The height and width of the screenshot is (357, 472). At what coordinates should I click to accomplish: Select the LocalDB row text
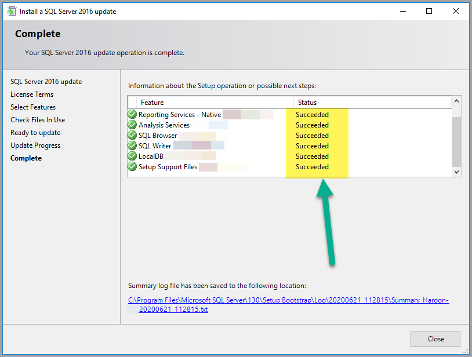coord(151,156)
